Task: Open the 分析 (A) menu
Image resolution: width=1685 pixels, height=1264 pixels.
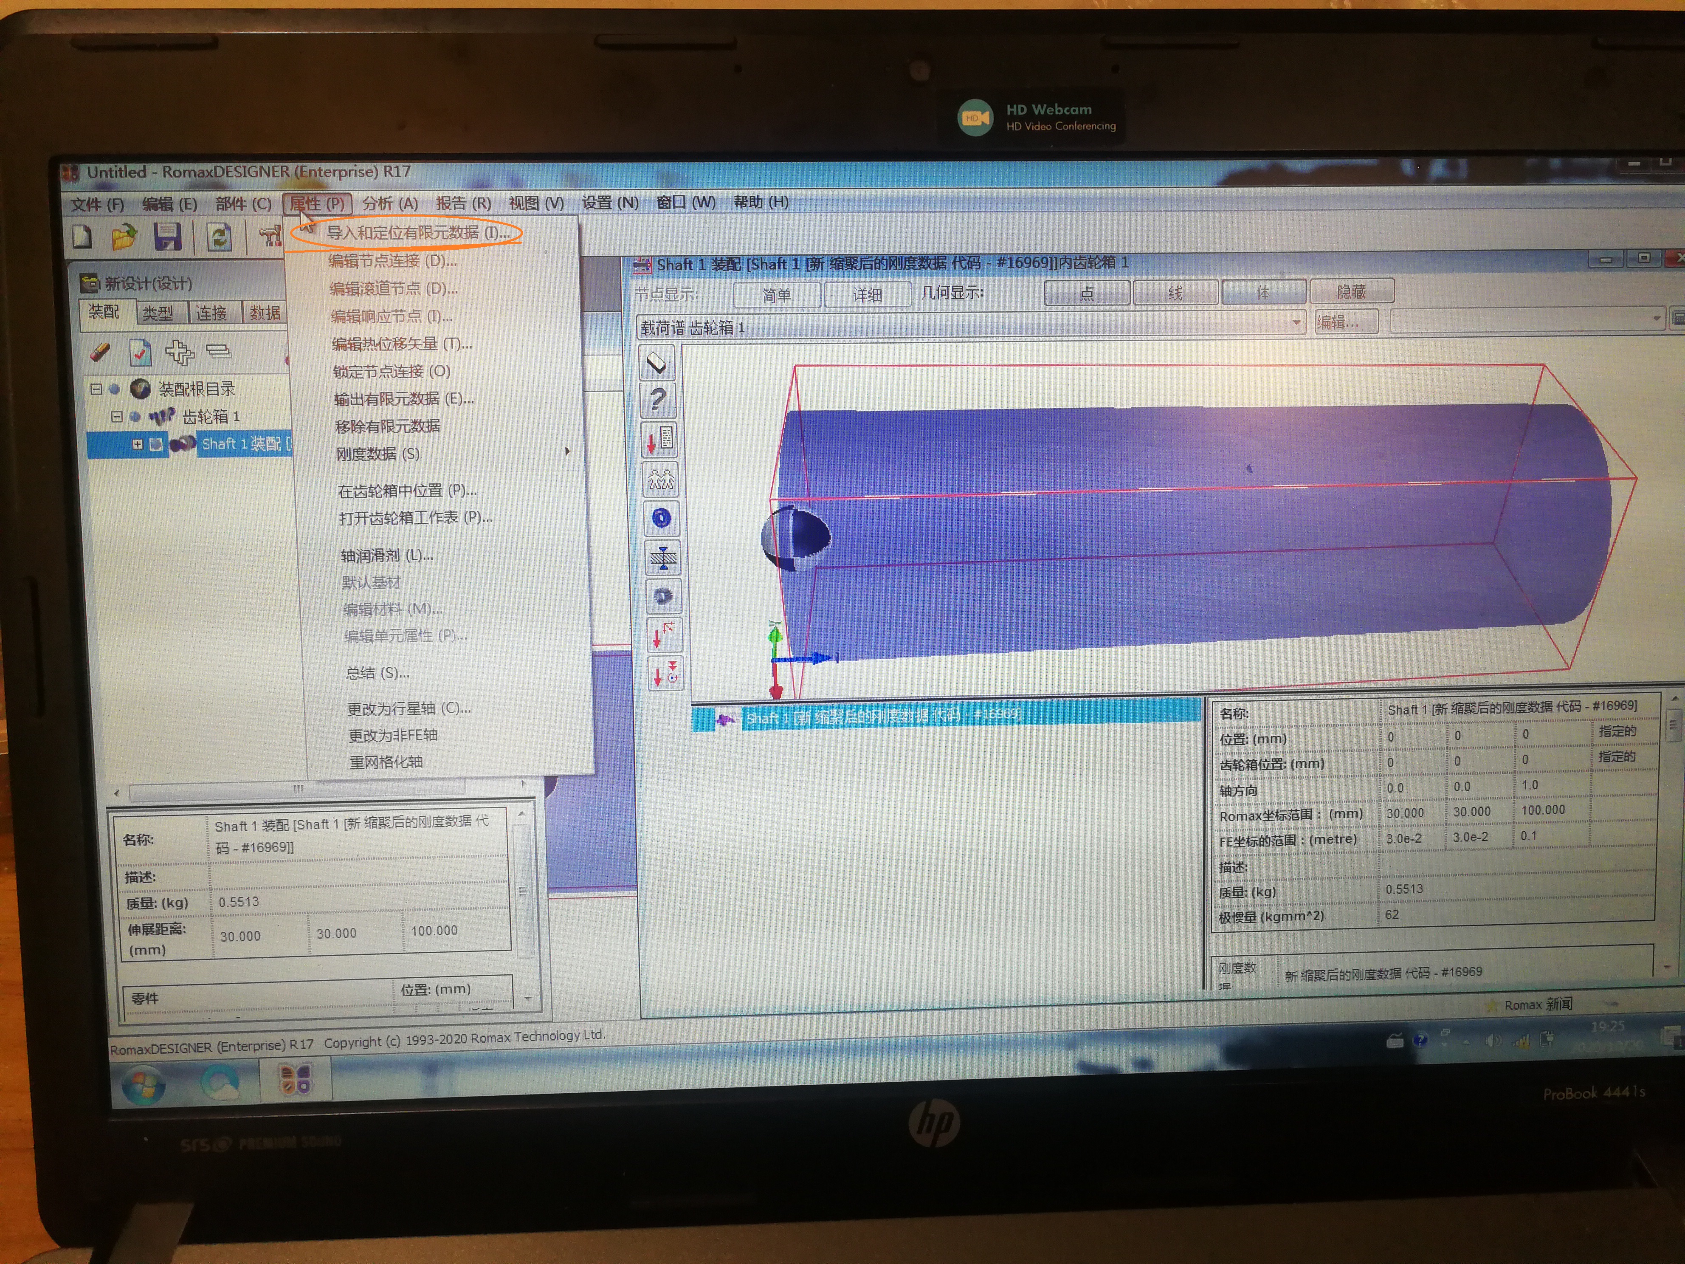Action: coord(390,203)
